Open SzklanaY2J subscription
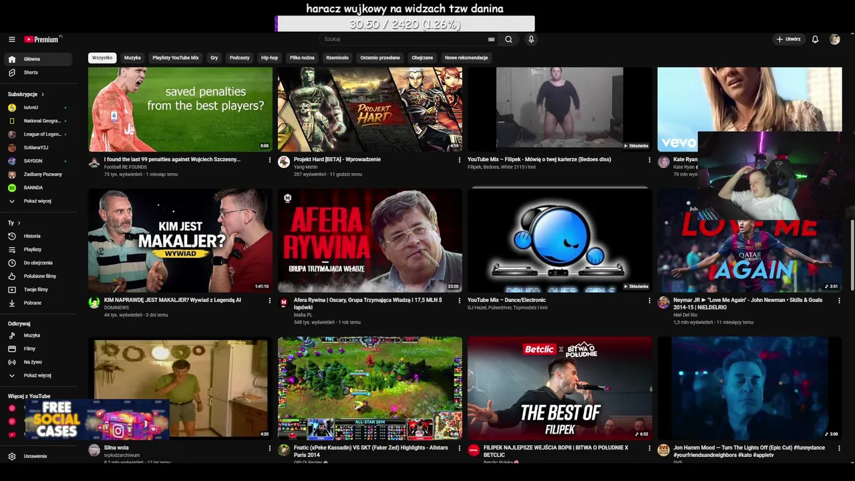Viewport: 855px width, 481px height. [37, 148]
